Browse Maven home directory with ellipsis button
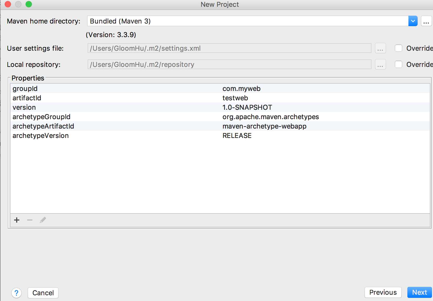Image resolution: width=433 pixels, height=301 pixels. pyautogui.click(x=426, y=21)
